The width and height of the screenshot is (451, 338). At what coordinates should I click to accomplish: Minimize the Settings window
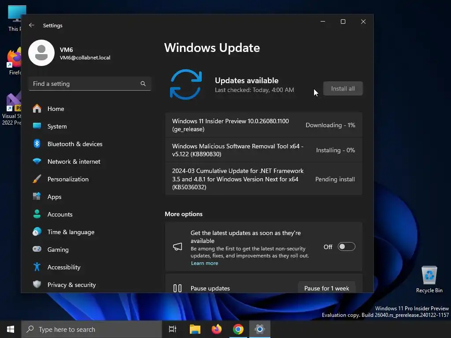323,22
